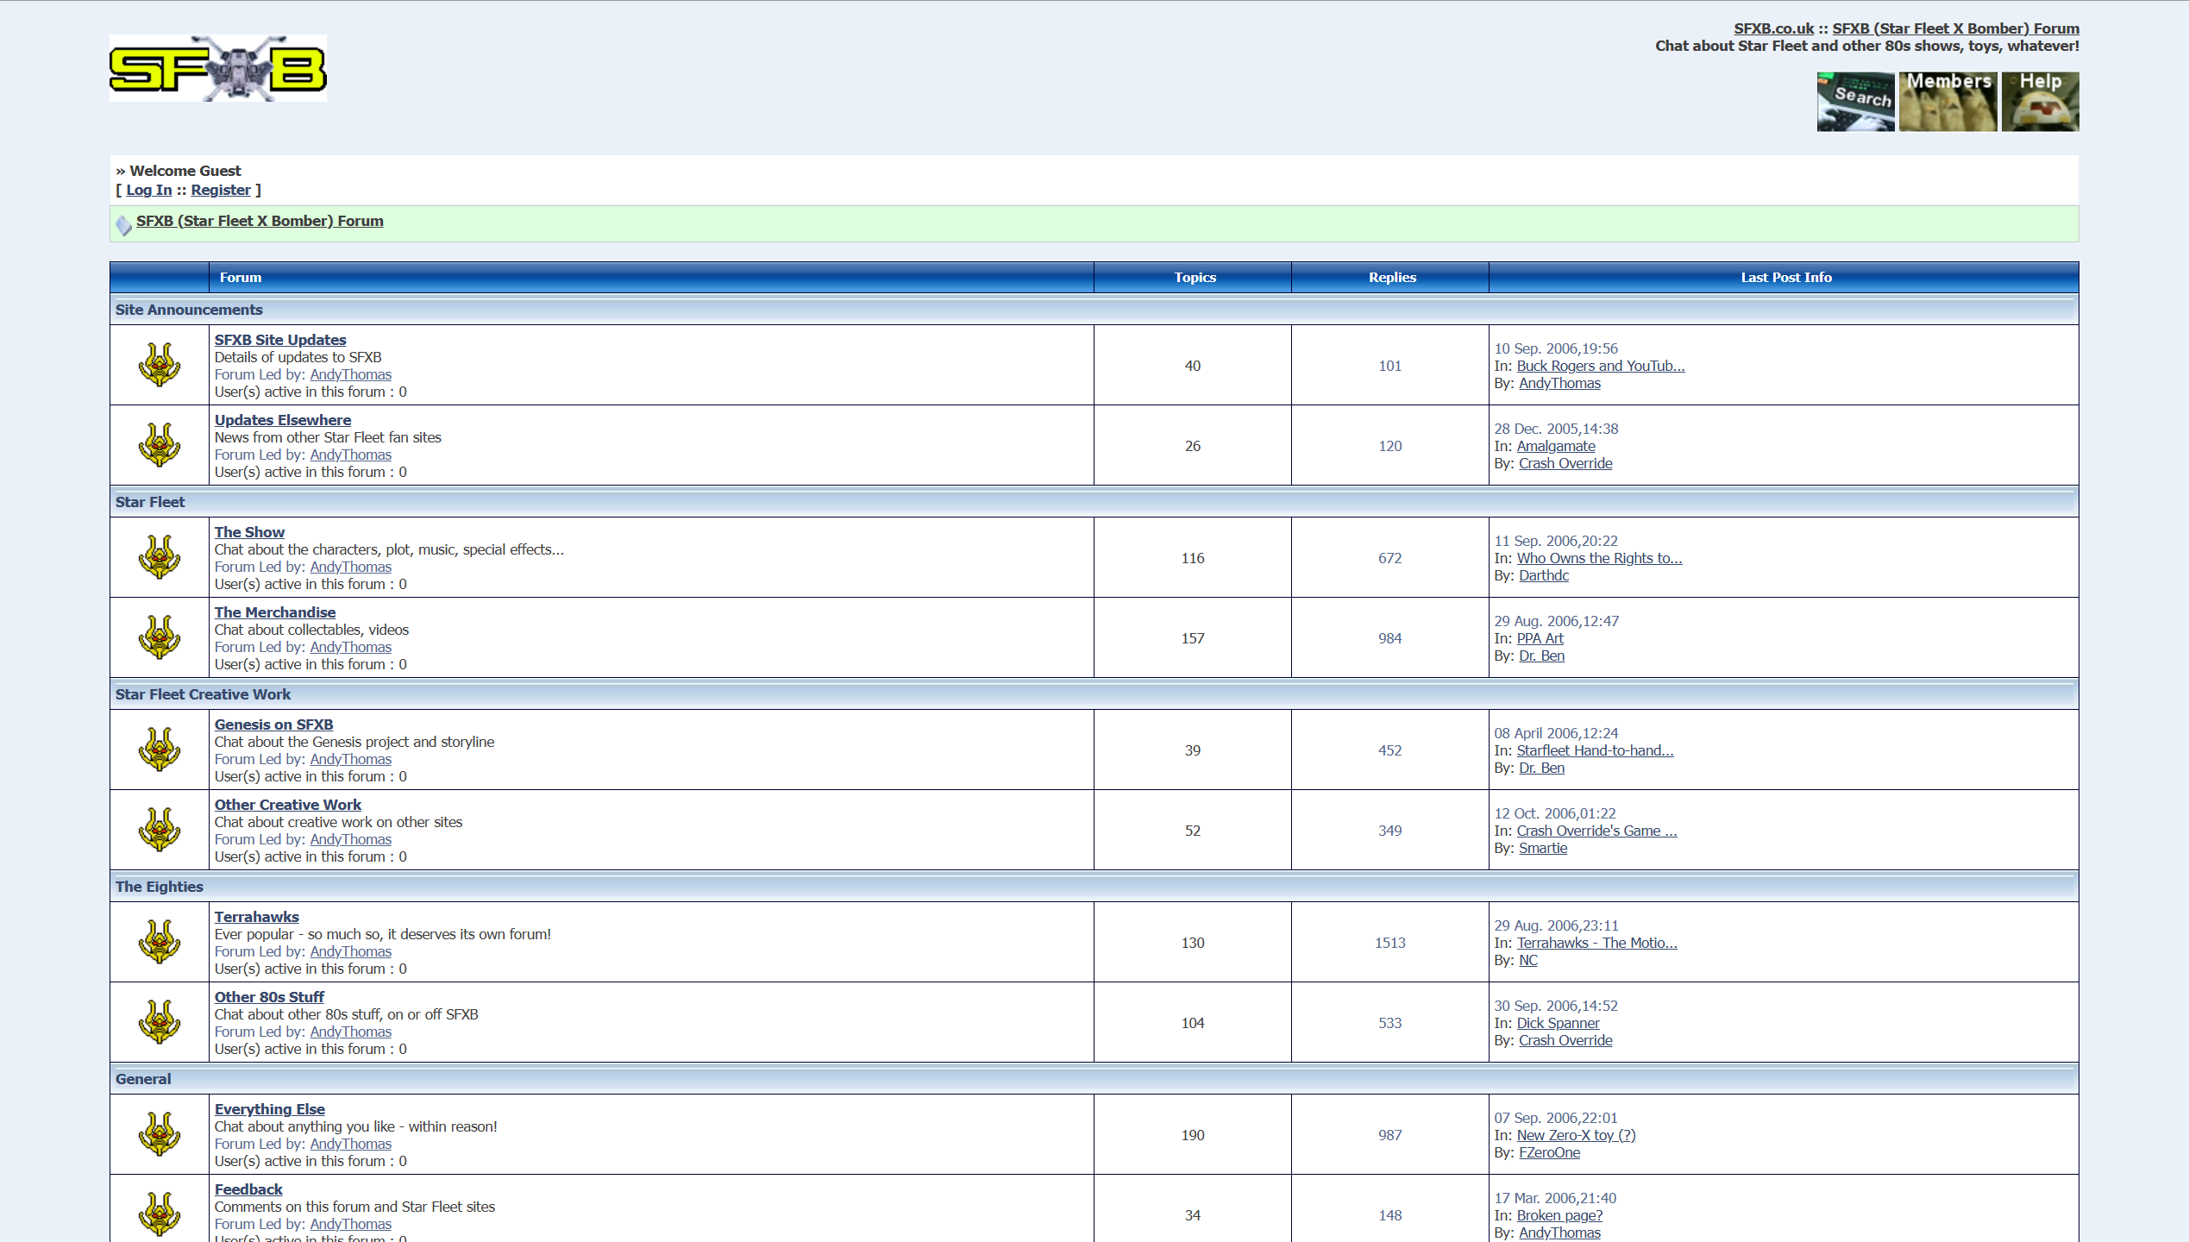
Task: Open the Terrahawks forum
Action: pyautogui.click(x=257, y=917)
